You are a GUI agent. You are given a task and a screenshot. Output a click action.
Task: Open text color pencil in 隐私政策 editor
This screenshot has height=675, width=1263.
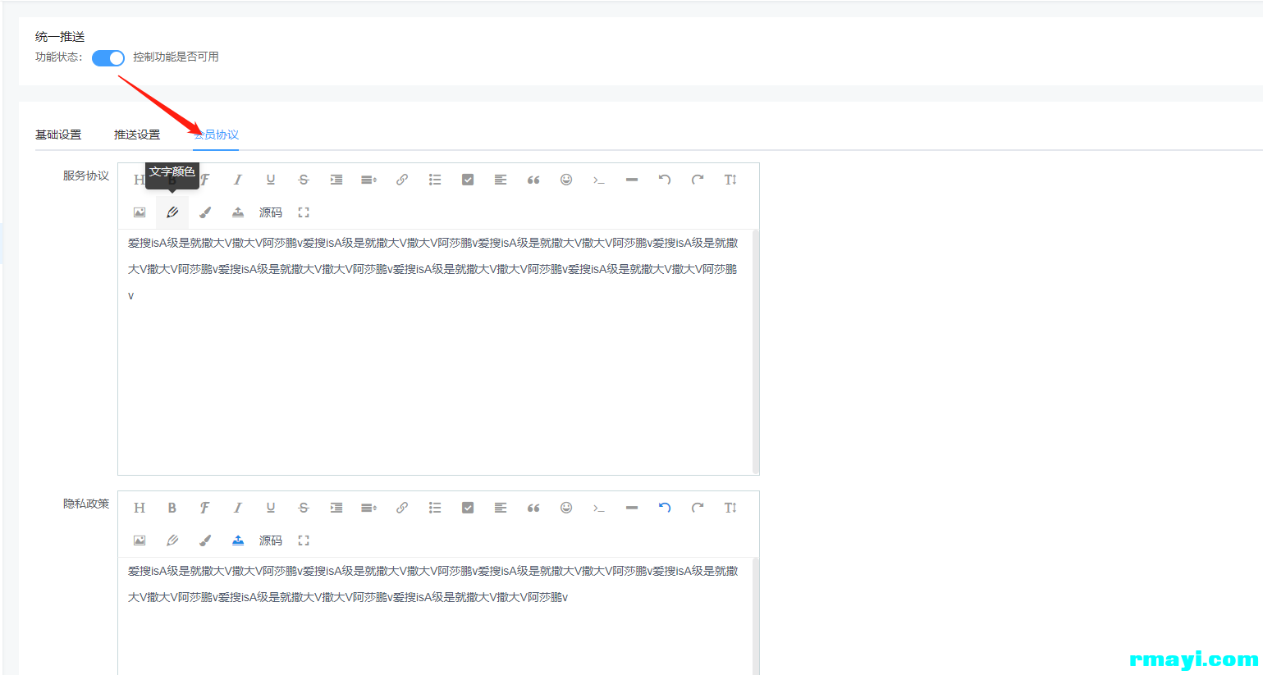tap(172, 540)
